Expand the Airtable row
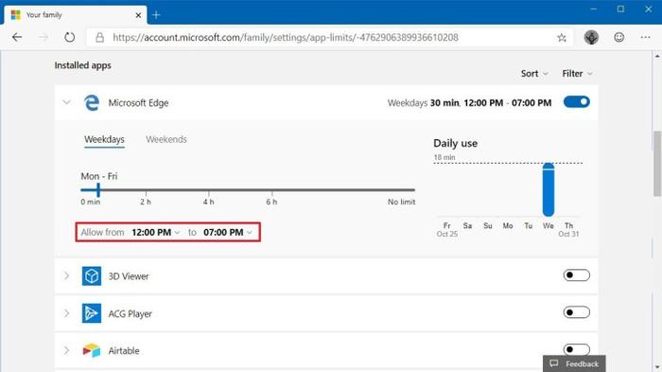662x372 pixels. [x=67, y=350]
